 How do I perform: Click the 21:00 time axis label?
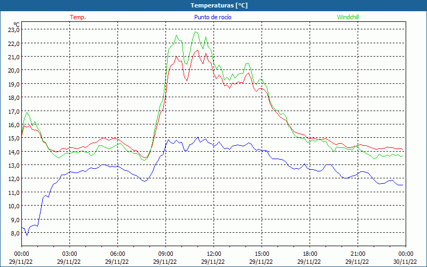[358, 254]
